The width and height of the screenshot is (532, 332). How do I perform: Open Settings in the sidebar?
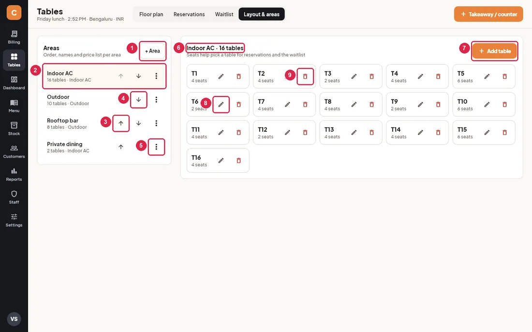tap(14, 220)
